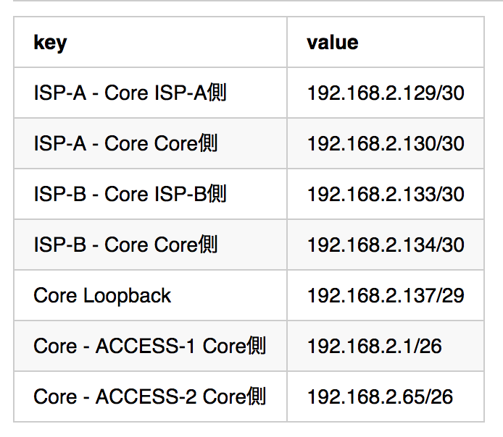The height and width of the screenshot is (437, 503).
Task: Click the '/29' suffix of the Loopback address
Action: click(x=451, y=295)
